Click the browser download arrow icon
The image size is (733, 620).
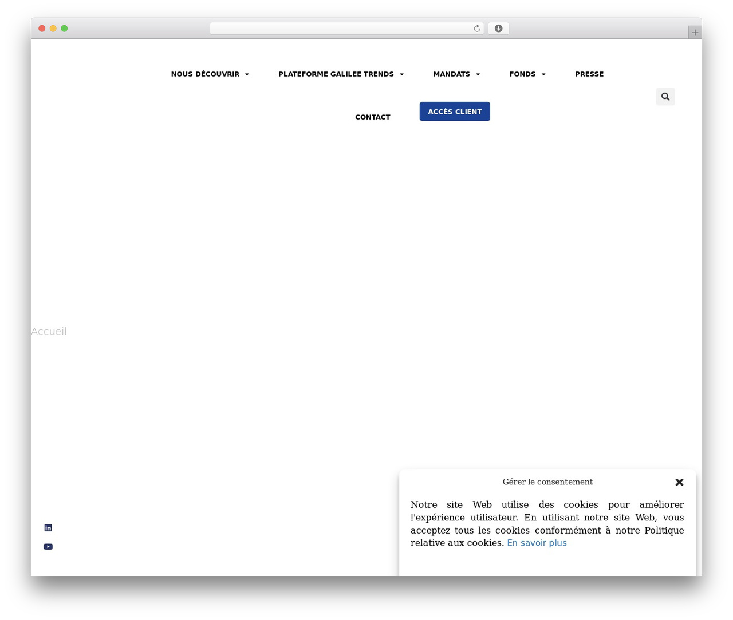coord(498,29)
